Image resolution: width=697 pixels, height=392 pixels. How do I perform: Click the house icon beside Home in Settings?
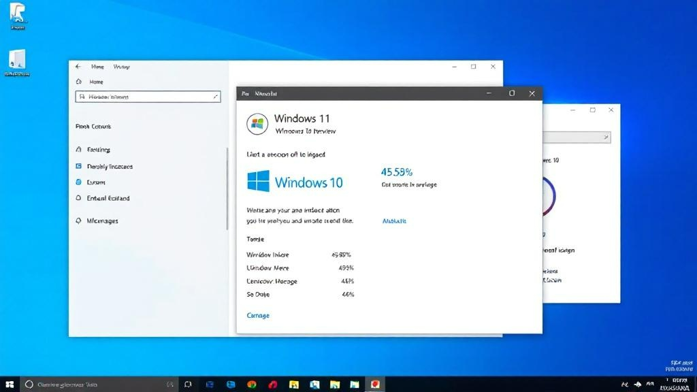click(79, 82)
